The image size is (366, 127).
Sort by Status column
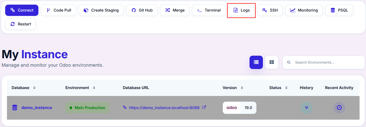click(x=286, y=88)
